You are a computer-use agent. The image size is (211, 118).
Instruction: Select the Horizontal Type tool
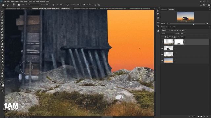click(2, 65)
